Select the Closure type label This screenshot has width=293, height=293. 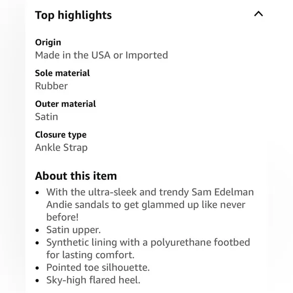click(61, 135)
